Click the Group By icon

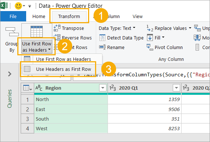point(12,32)
